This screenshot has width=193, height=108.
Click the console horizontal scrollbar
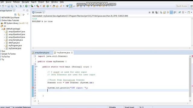tap(111, 48)
